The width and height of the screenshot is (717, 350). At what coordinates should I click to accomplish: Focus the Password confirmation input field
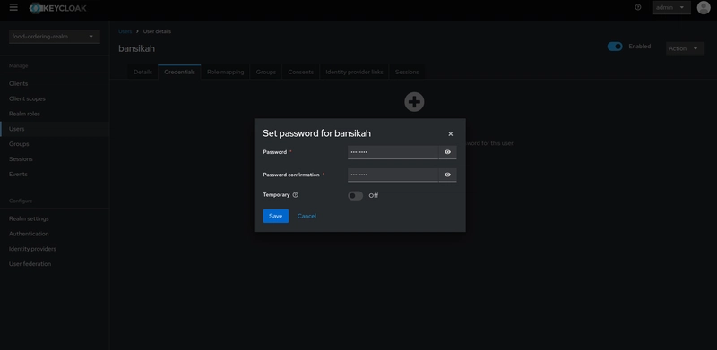click(393, 175)
